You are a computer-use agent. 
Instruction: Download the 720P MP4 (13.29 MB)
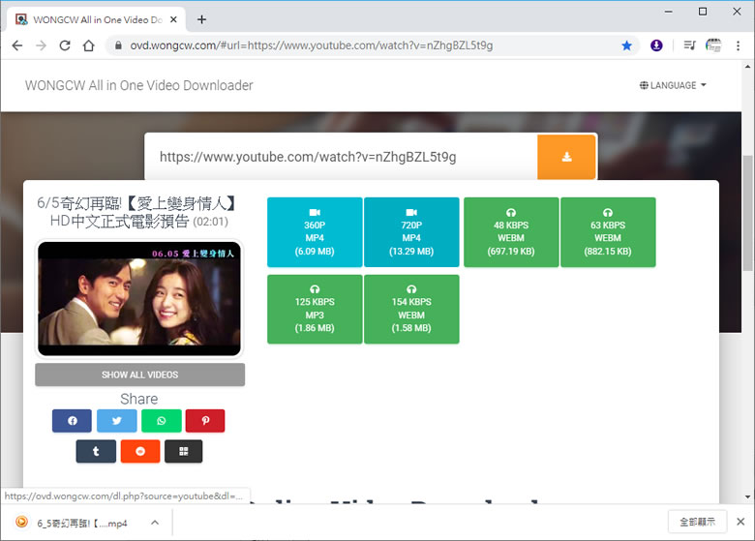point(411,232)
